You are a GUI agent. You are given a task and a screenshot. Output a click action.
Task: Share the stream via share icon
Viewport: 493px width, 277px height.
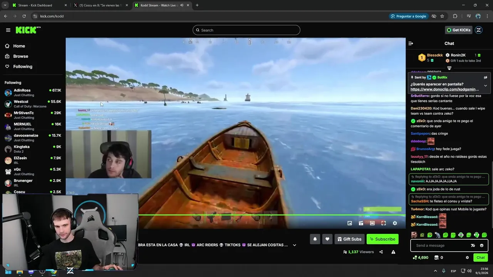click(x=381, y=252)
